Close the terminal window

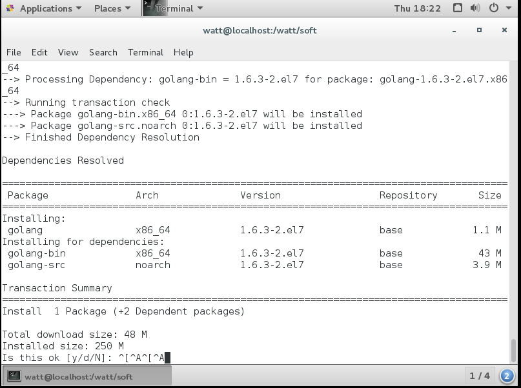click(x=504, y=30)
